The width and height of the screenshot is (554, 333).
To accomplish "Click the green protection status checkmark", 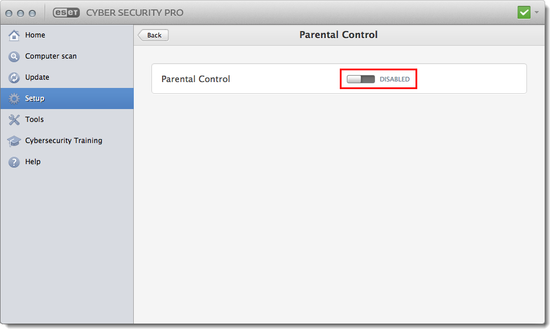I will (x=523, y=12).
